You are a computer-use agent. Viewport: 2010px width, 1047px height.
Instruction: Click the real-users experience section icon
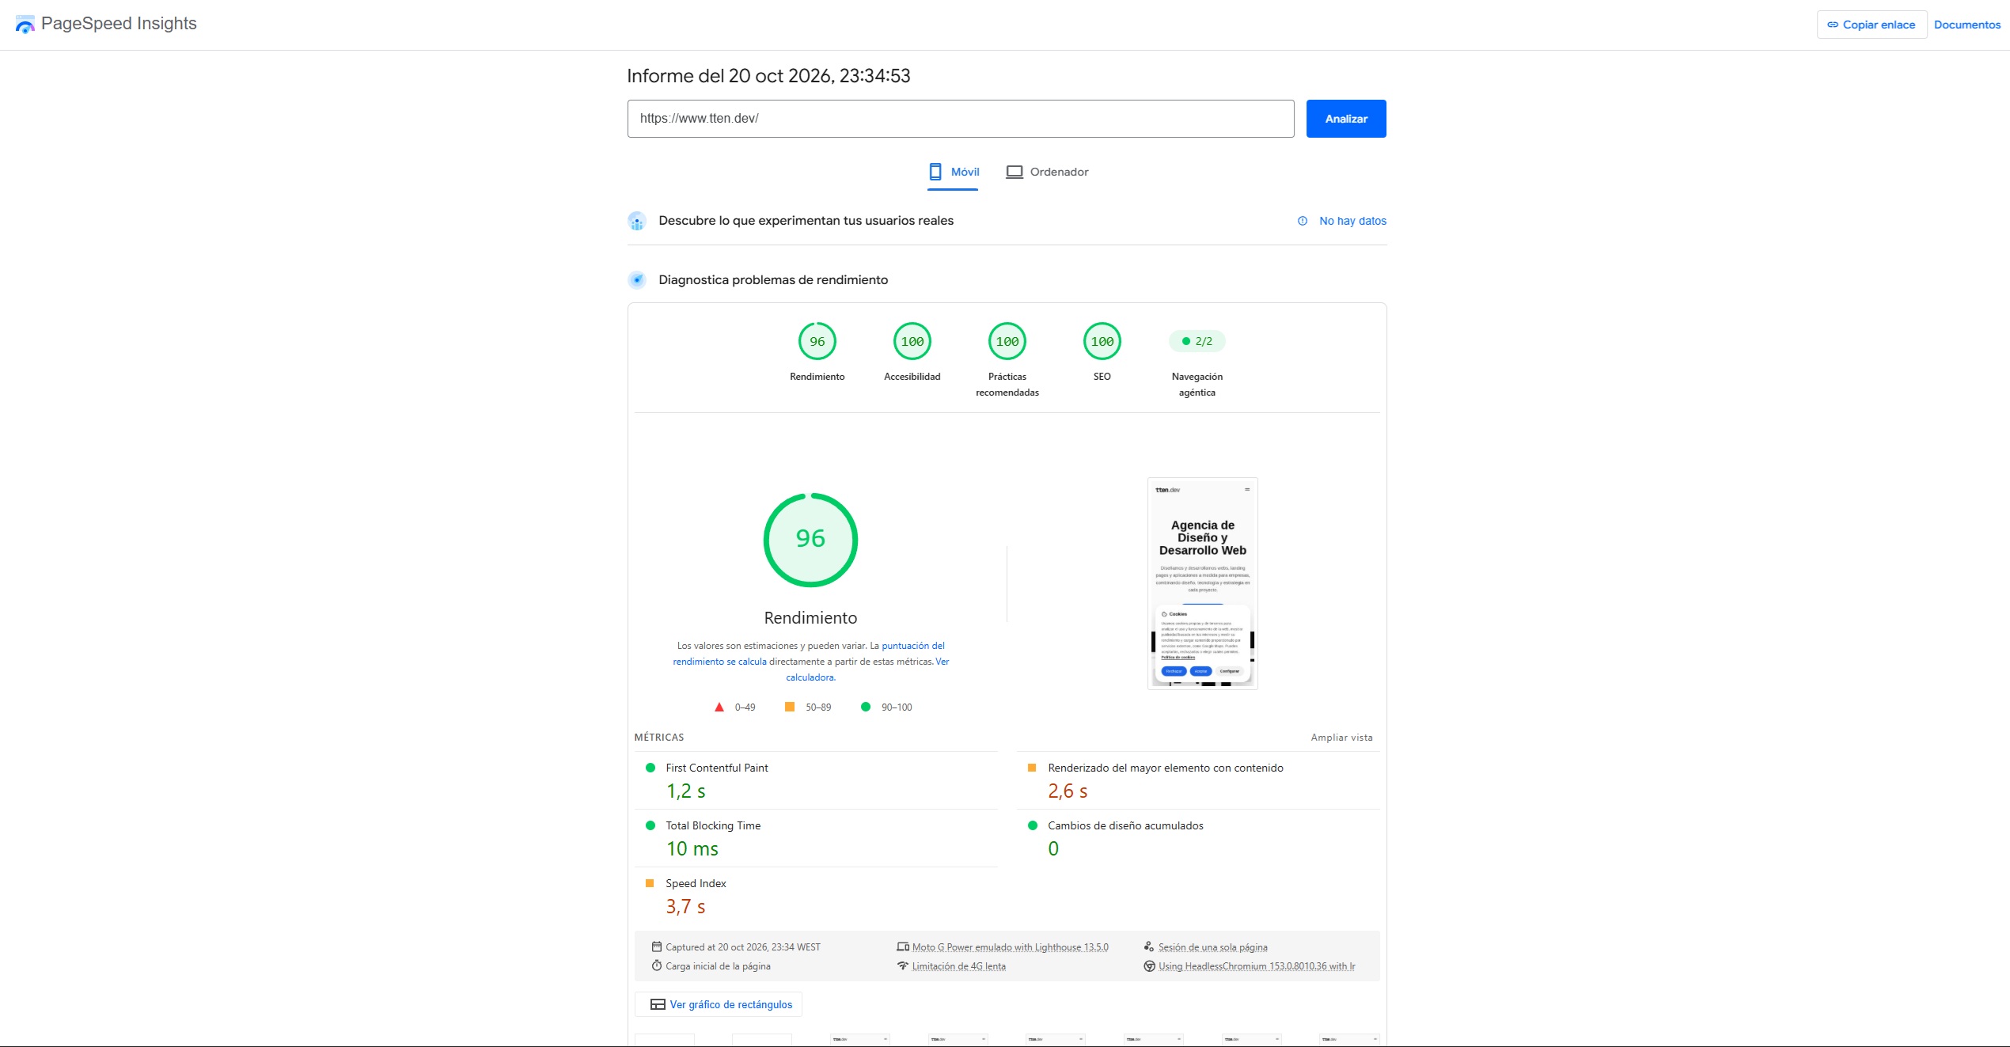pyautogui.click(x=637, y=221)
